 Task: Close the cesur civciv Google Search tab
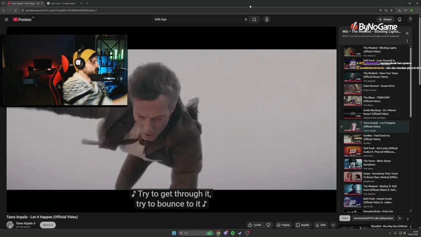[x=81, y=3]
